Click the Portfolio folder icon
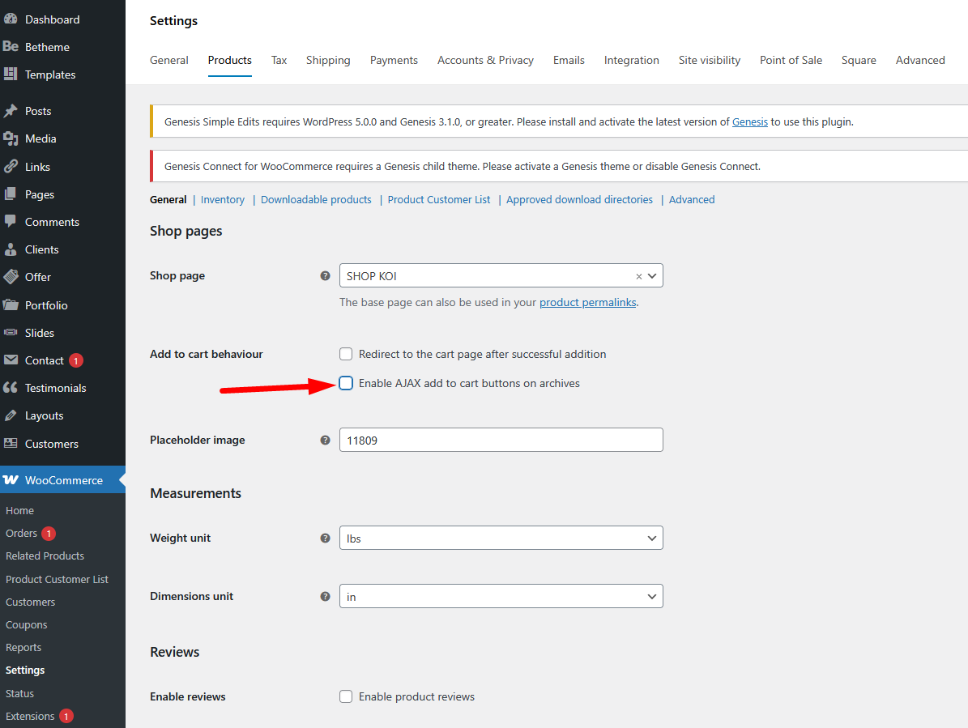Viewport: 968px width, 728px height. coord(11,305)
